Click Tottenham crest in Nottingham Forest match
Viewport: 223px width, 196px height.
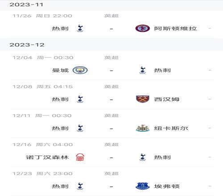(x=143, y=157)
